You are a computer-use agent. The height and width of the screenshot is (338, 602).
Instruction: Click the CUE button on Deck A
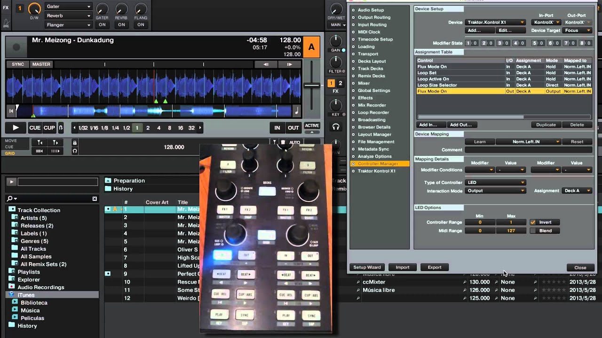click(x=35, y=128)
